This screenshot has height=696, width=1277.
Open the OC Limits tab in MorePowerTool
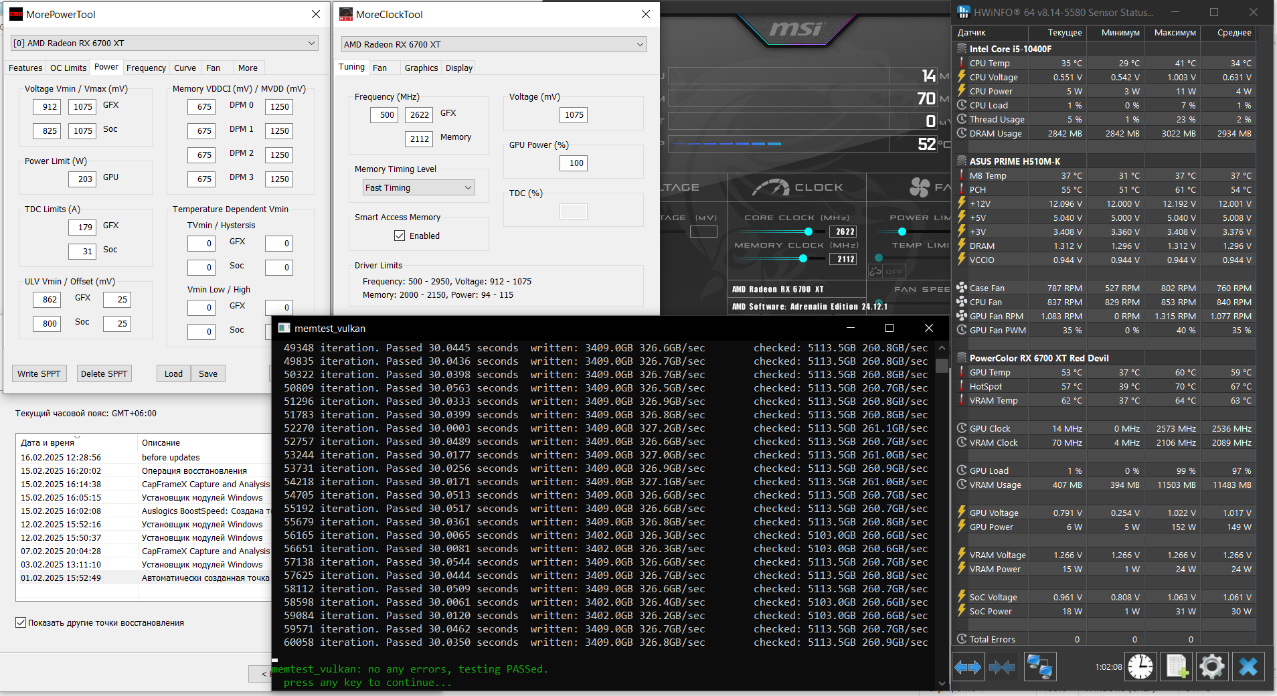pos(68,68)
